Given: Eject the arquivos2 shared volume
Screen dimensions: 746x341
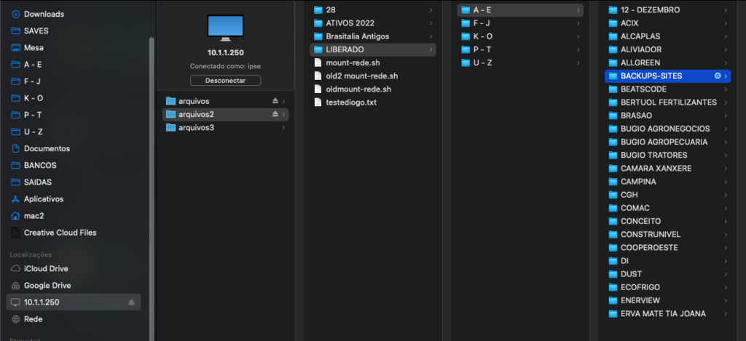Looking at the screenshot, I should click(275, 114).
